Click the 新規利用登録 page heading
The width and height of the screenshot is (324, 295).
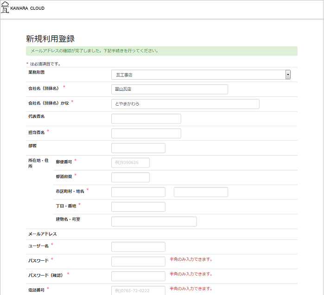tap(51, 39)
